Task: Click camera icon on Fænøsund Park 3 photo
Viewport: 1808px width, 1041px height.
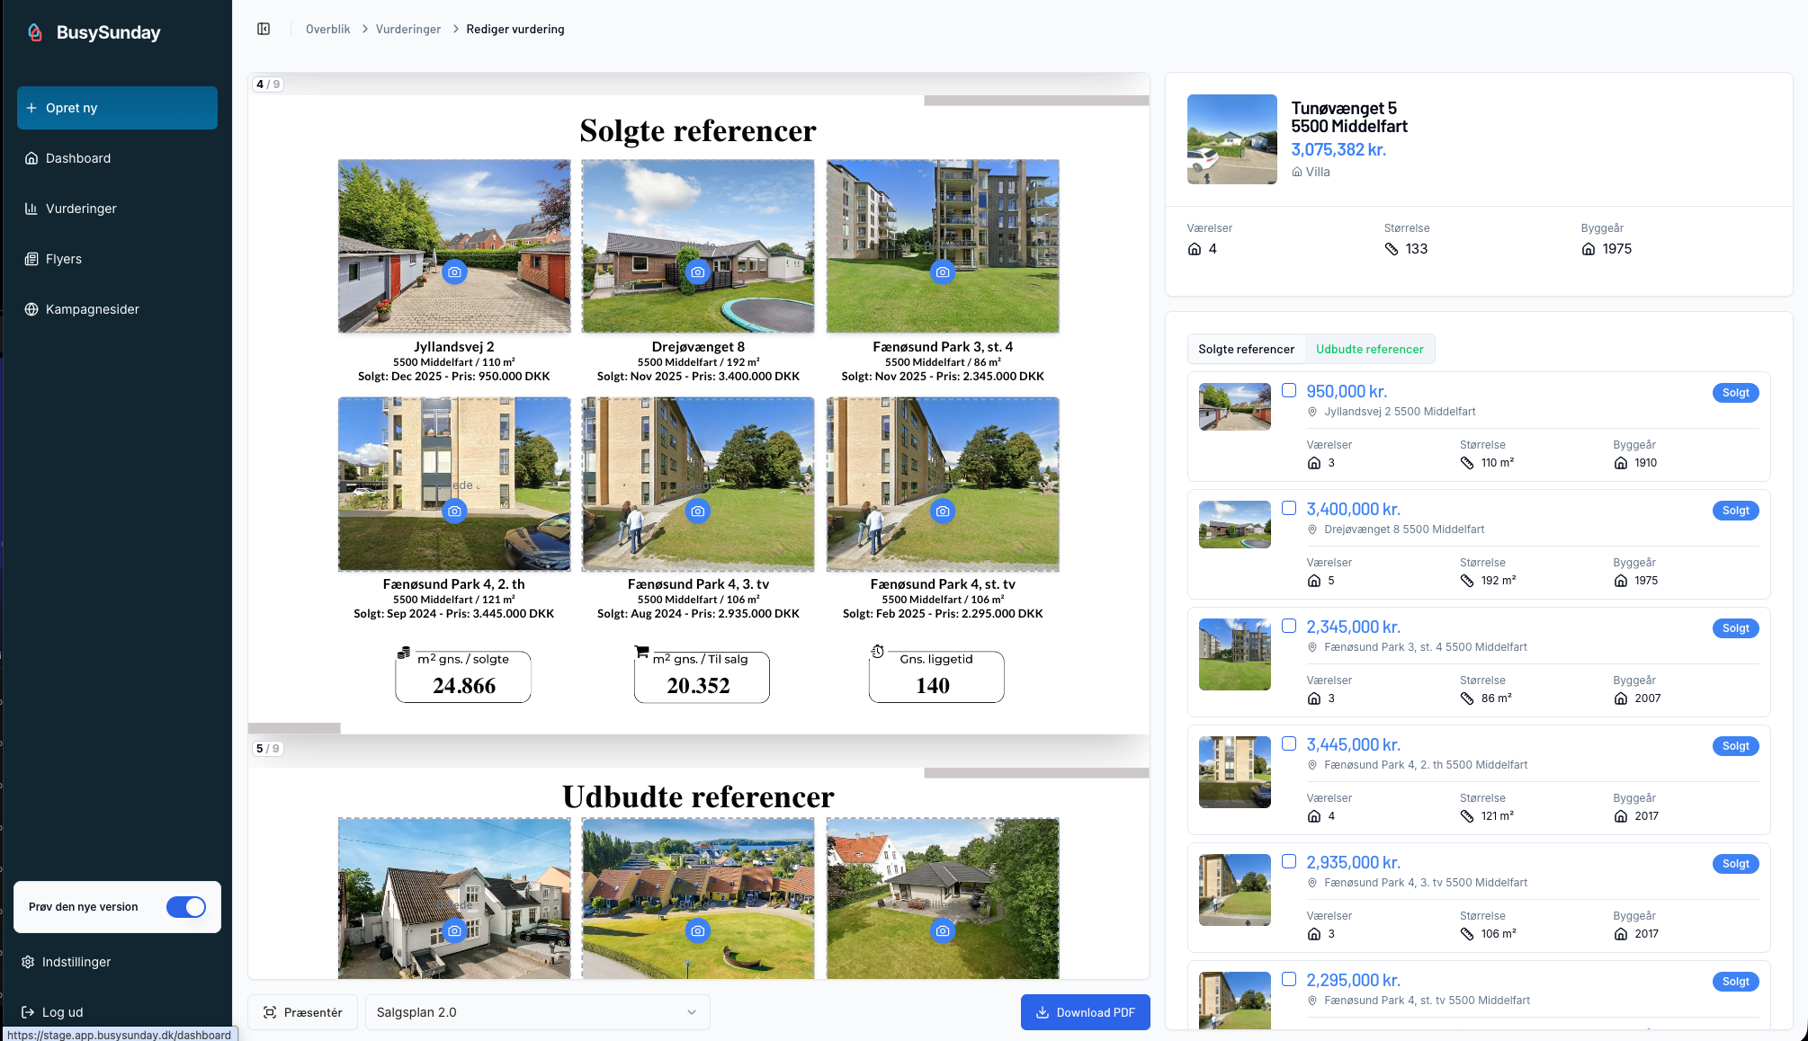Action: click(x=942, y=271)
